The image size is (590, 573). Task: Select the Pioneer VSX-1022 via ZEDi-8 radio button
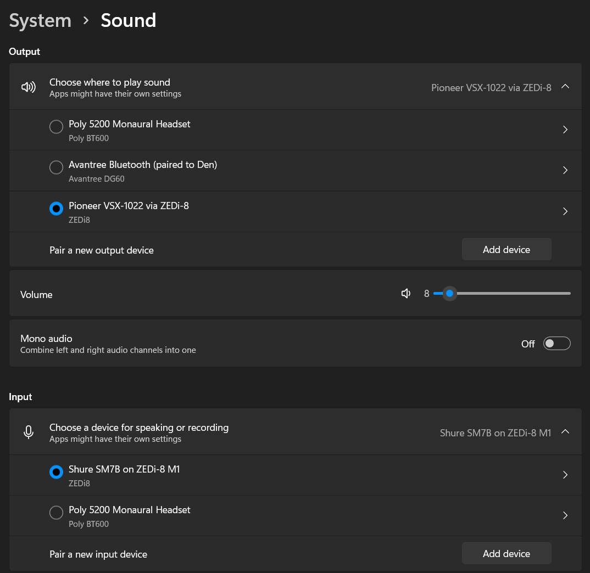tap(56, 209)
